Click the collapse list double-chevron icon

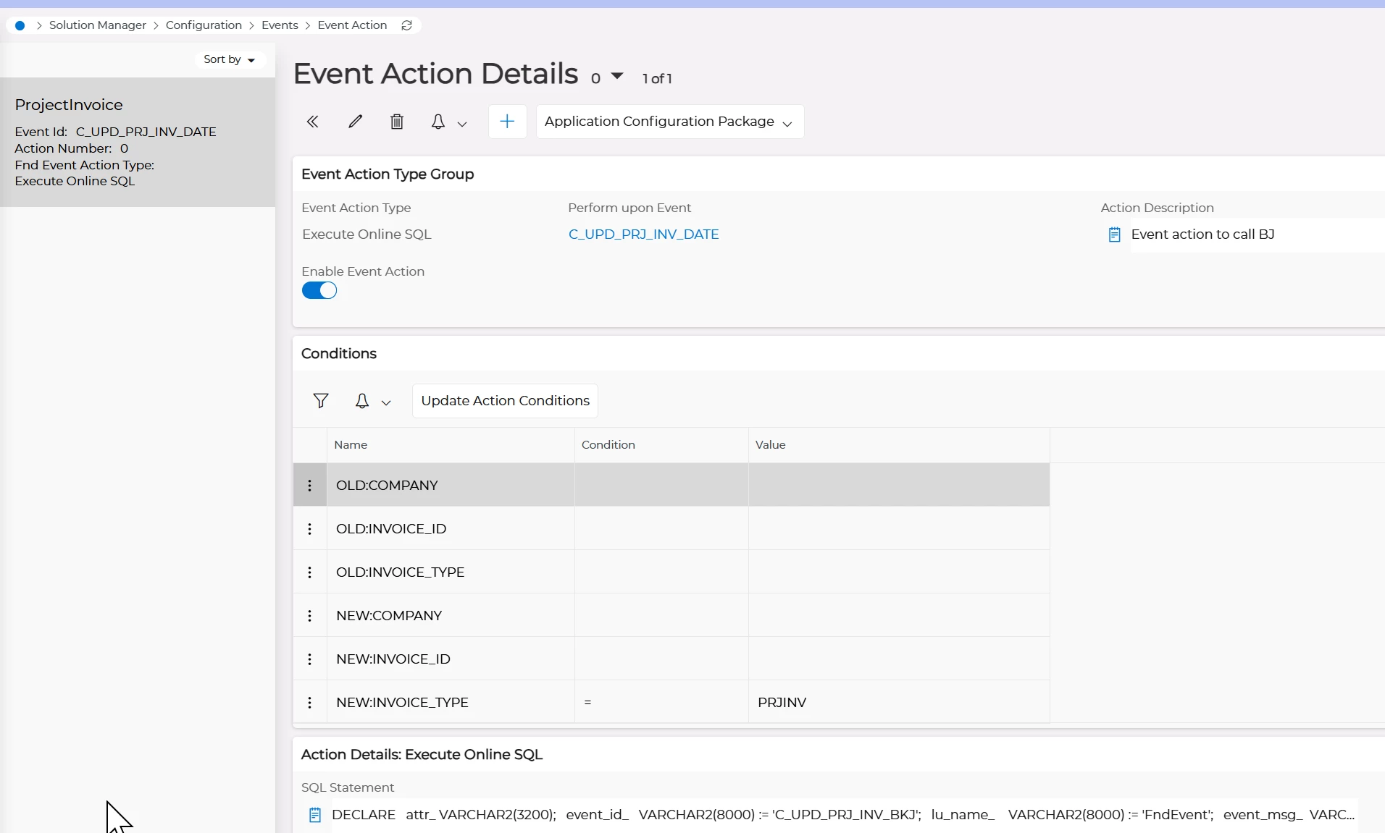click(312, 122)
